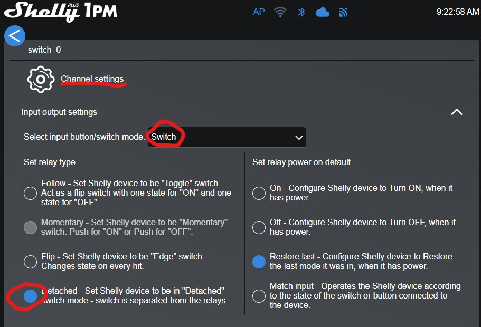Click the 'Off - Configure Shelly device' description text
The width and height of the screenshot is (481, 327).
[x=363, y=227]
